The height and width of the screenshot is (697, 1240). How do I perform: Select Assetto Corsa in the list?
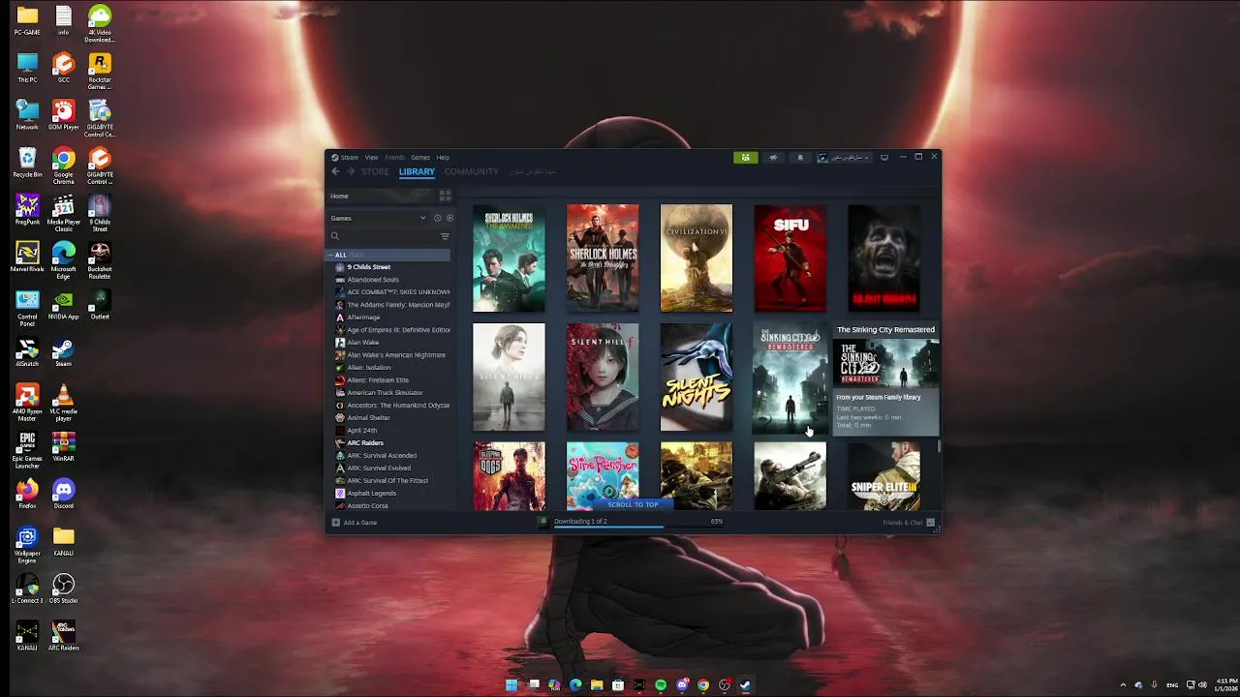(367, 505)
